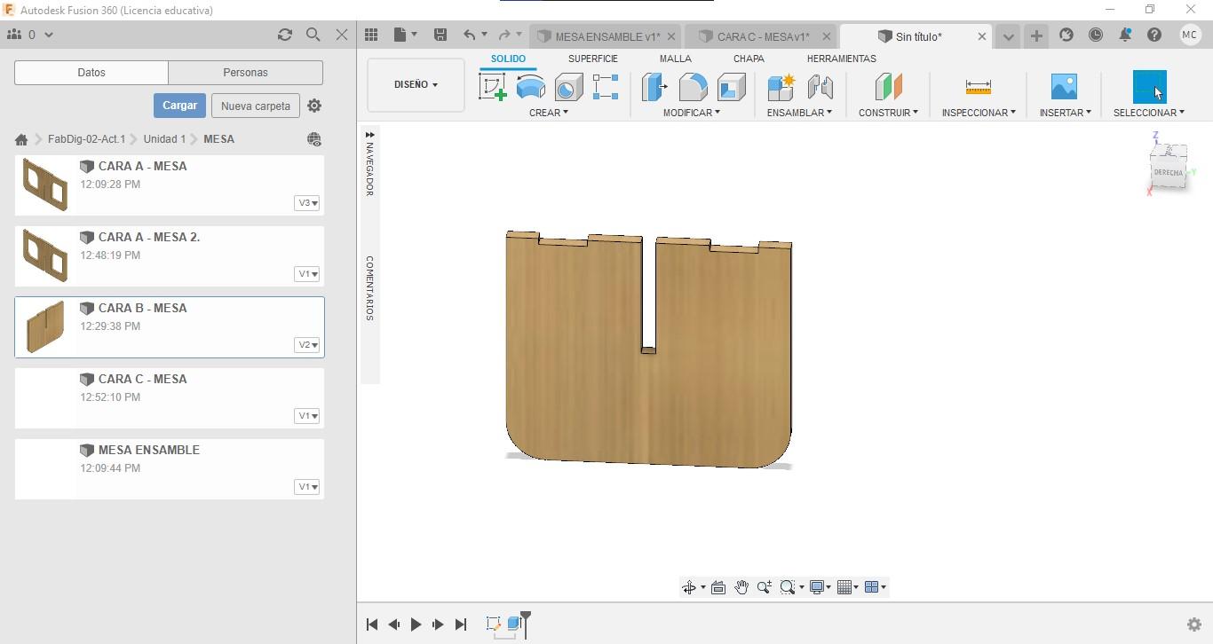Click the Pan hand icon
This screenshot has height=644, width=1213.
pyautogui.click(x=741, y=587)
